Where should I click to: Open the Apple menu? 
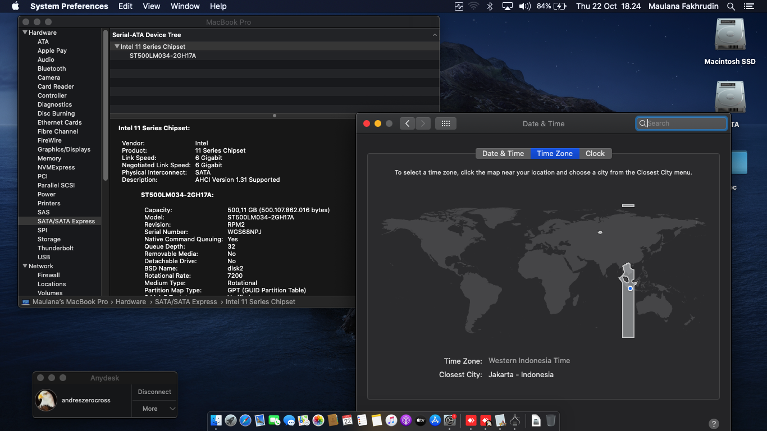click(x=15, y=6)
